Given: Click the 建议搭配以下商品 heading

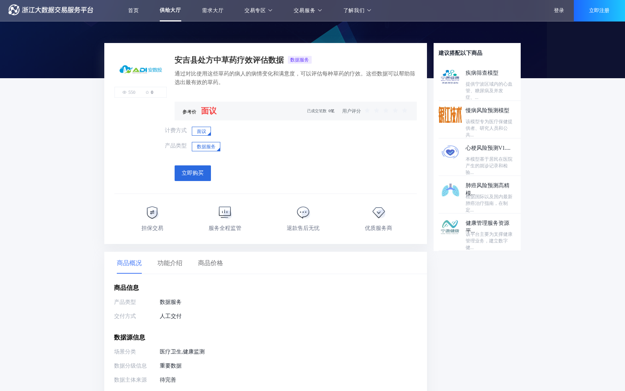Looking at the screenshot, I should tap(460, 53).
